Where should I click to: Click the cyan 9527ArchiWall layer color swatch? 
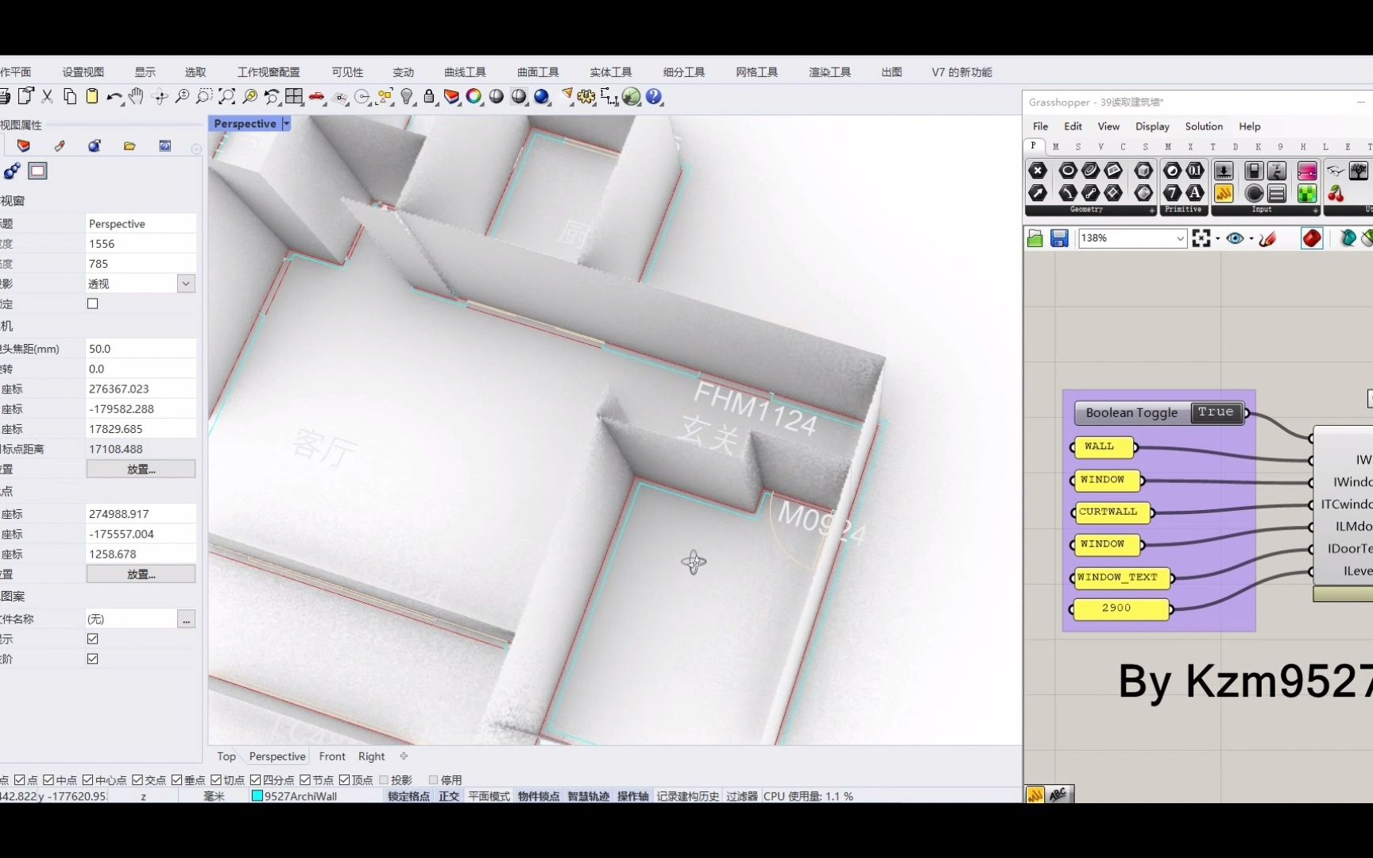pos(257,796)
